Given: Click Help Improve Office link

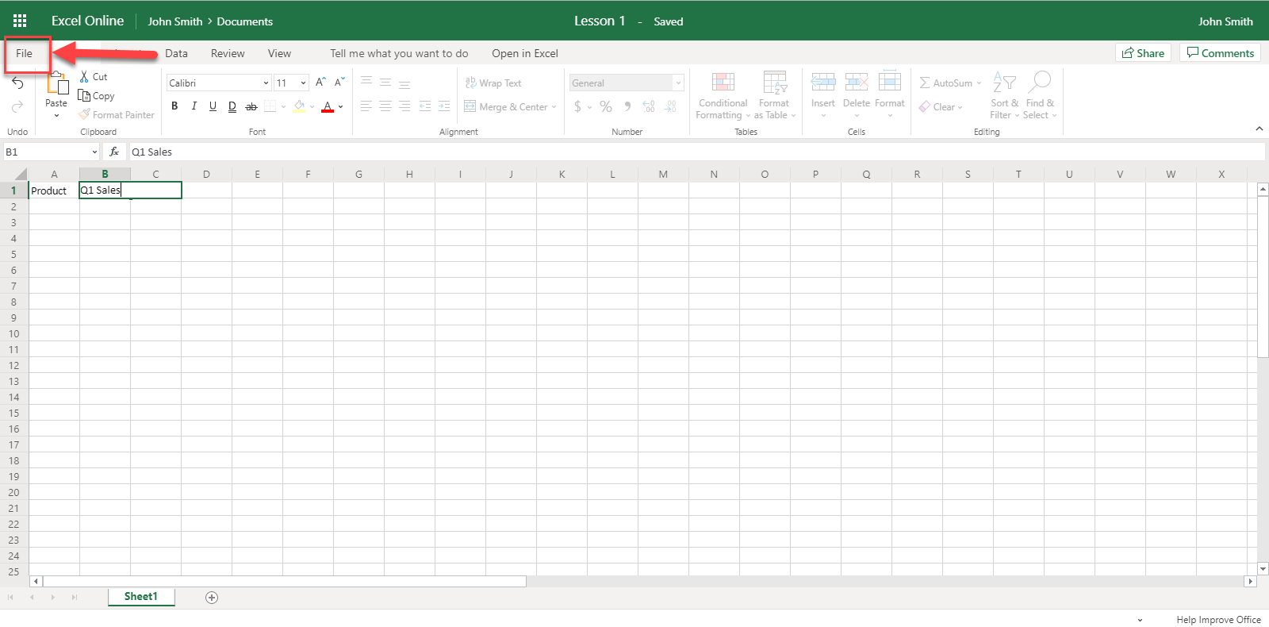Looking at the screenshot, I should point(1218,620).
